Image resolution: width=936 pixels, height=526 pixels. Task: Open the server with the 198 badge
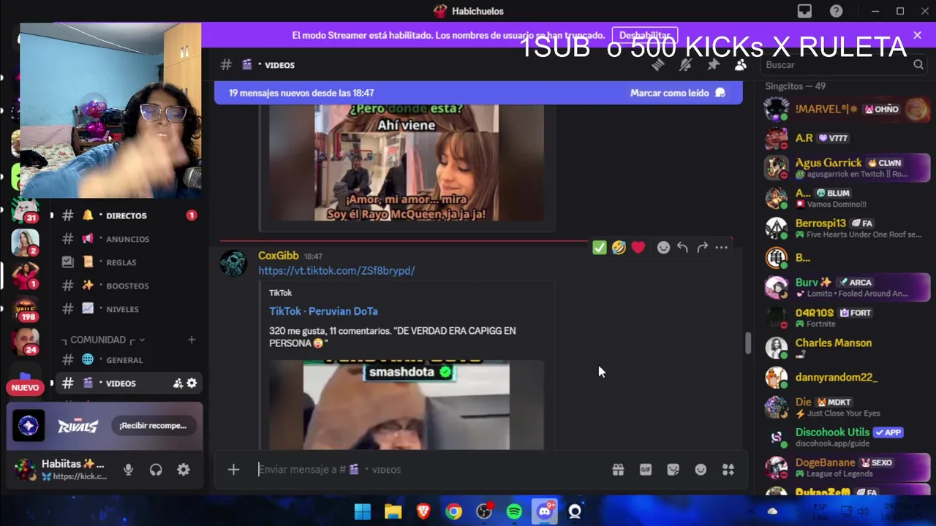(26, 309)
